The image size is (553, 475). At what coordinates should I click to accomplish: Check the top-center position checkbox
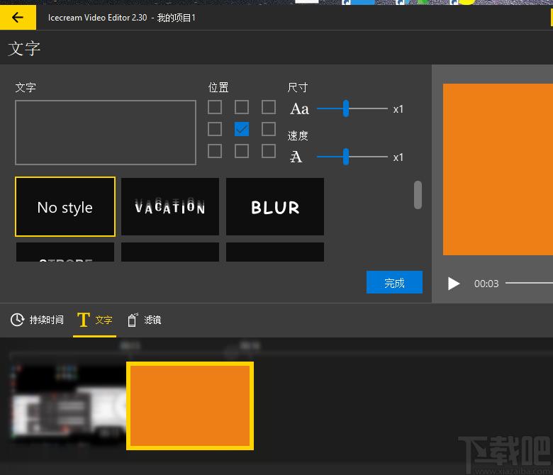[242, 107]
